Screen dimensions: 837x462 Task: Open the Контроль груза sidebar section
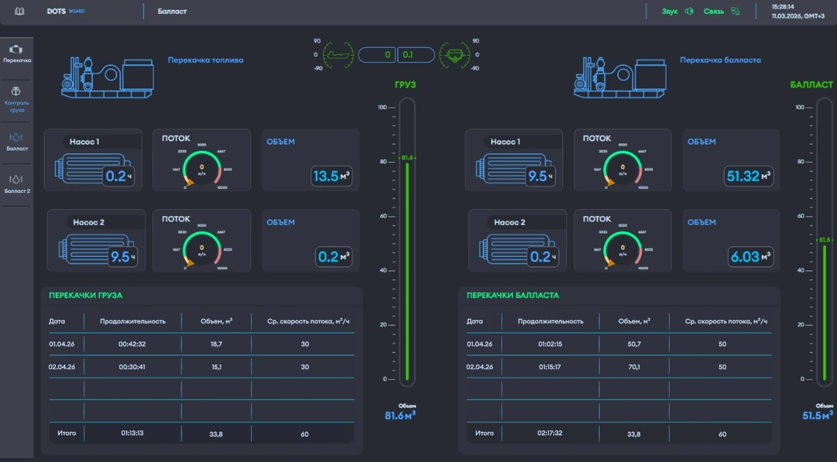[17, 99]
